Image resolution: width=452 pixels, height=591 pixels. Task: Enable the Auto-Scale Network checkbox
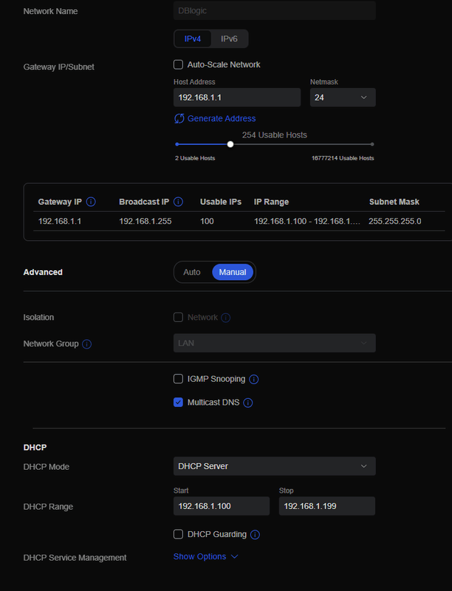pyautogui.click(x=178, y=64)
